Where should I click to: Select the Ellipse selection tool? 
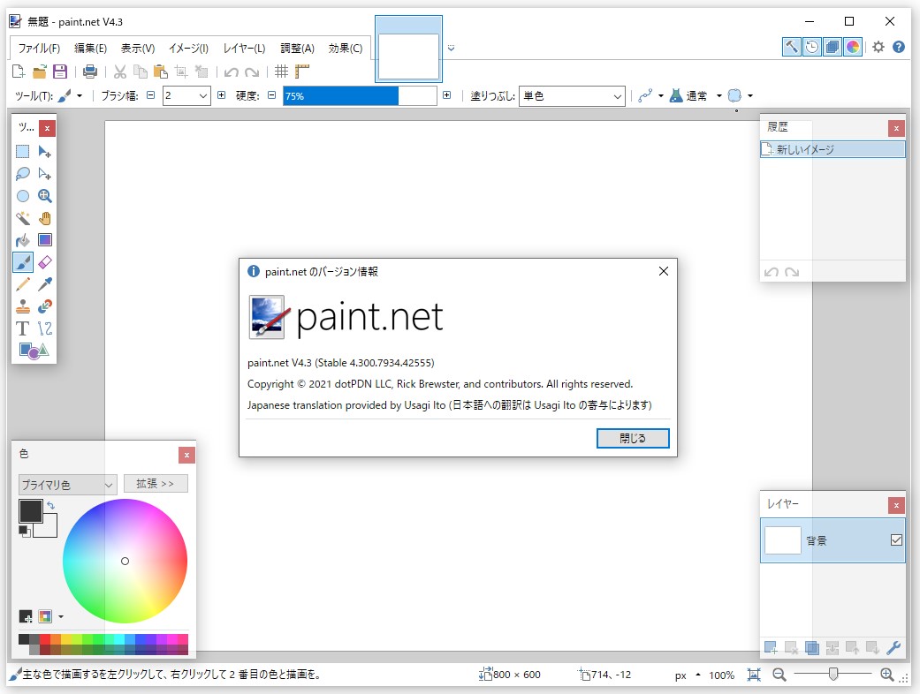coord(23,195)
